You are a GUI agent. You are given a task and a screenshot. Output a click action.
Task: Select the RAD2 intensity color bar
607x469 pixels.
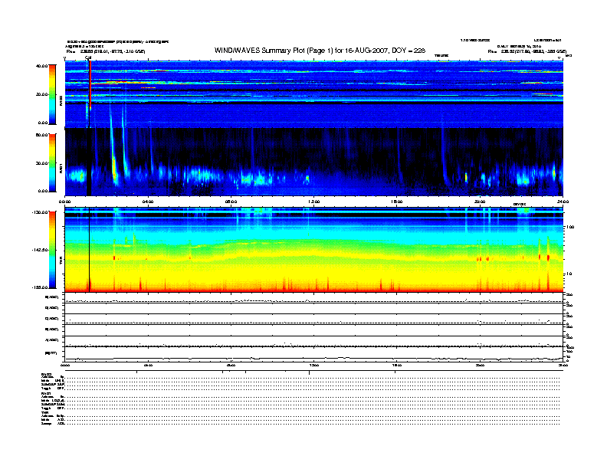point(52,95)
